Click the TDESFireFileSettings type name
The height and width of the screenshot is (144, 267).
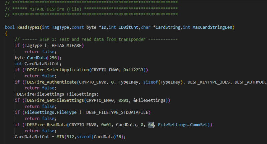(39, 94)
